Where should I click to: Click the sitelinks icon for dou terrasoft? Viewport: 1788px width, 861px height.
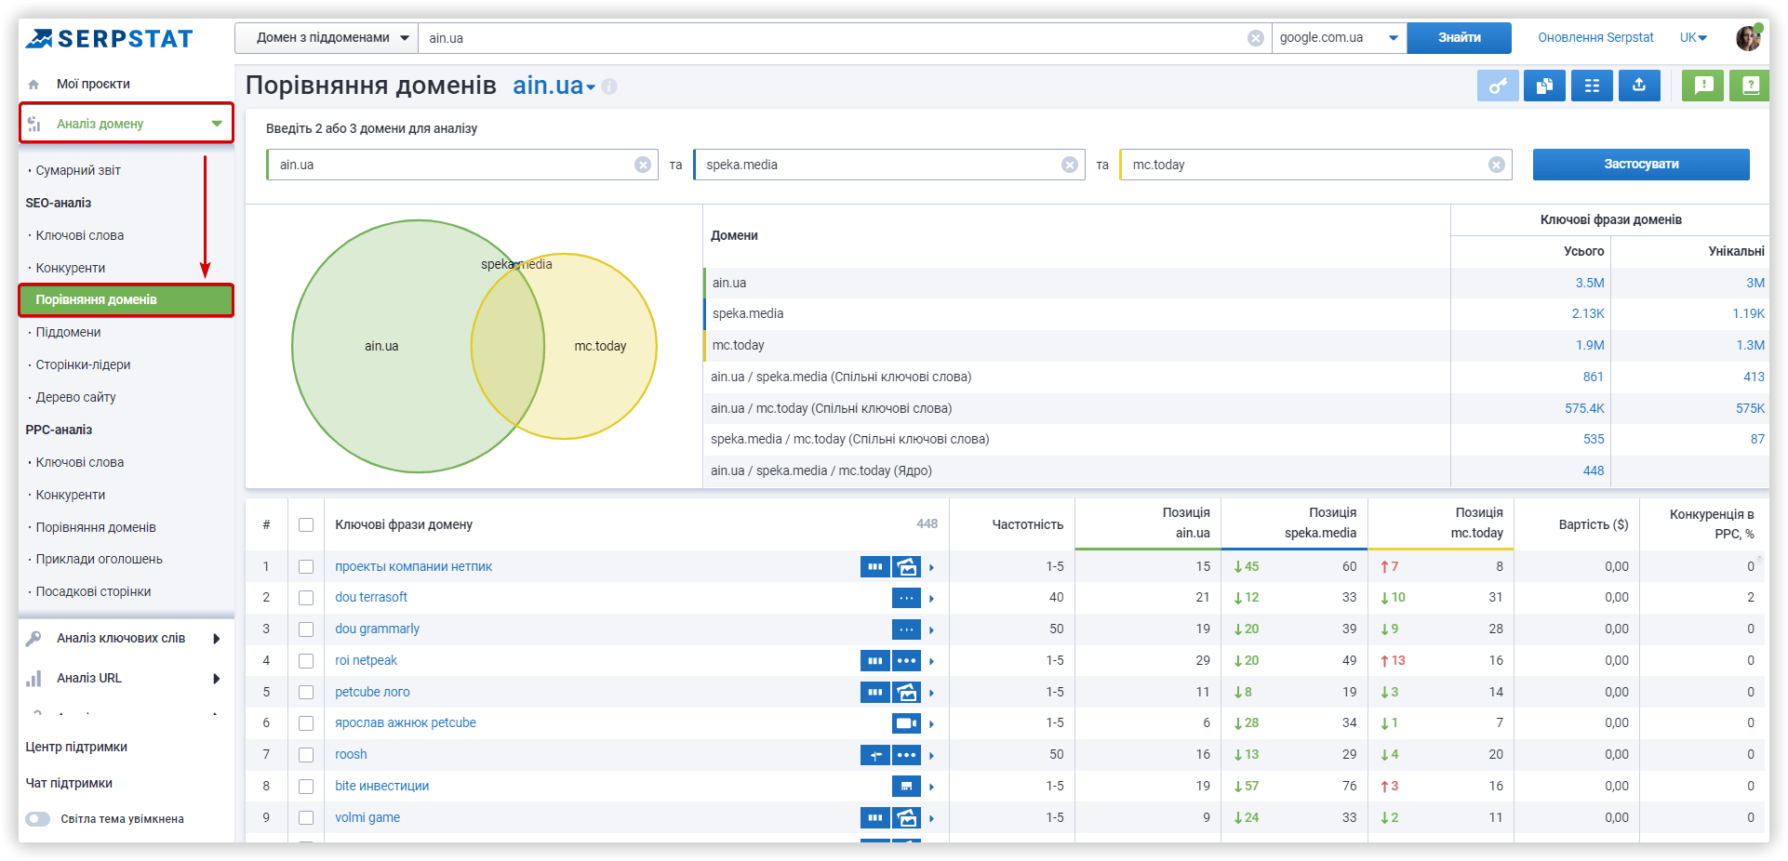click(x=907, y=598)
